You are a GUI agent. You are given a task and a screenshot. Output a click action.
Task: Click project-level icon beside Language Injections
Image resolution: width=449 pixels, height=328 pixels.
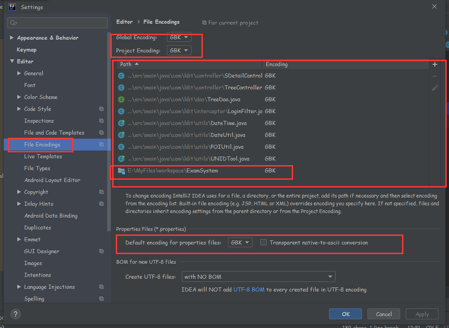(101, 287)
